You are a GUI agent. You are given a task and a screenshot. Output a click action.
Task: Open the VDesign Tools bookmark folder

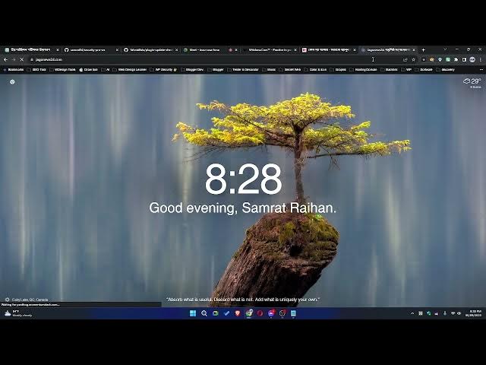(62, 69)
